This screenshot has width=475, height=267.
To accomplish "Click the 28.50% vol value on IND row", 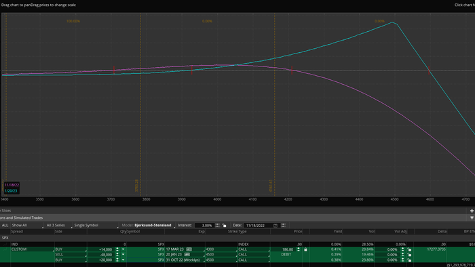I will click(x=368, y=245).
